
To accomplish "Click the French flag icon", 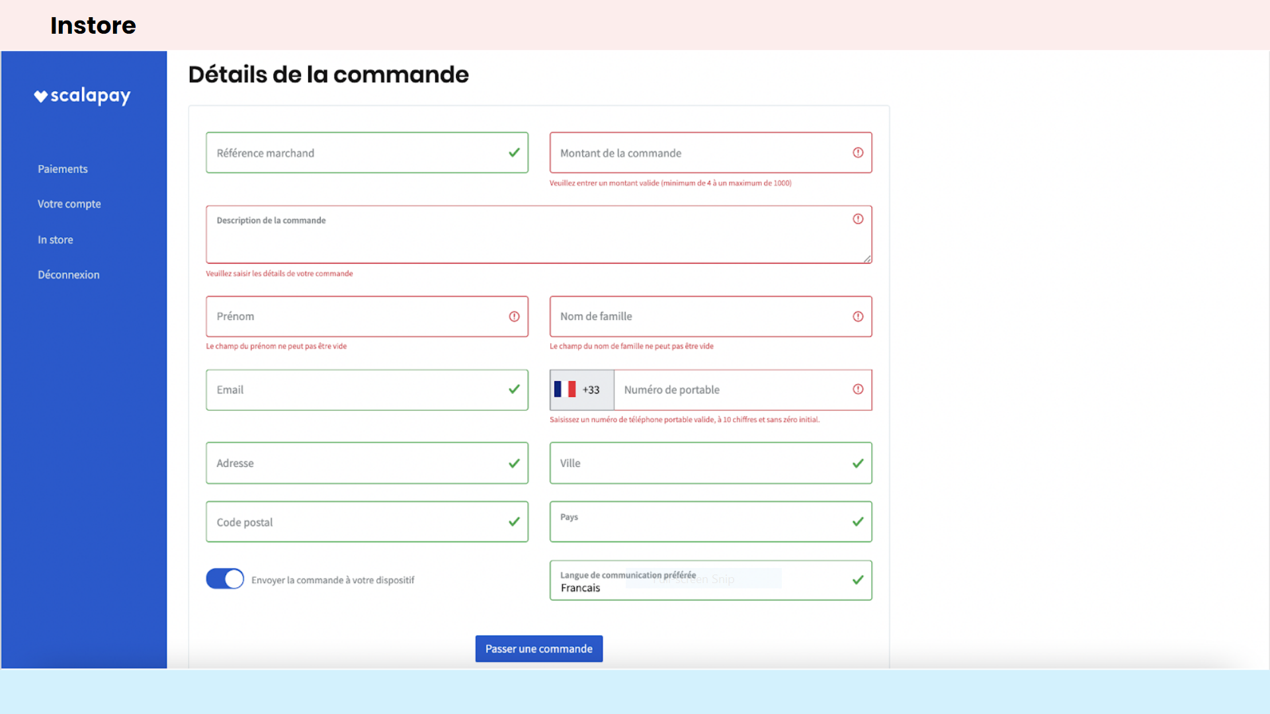I will (x=565, y=389).
